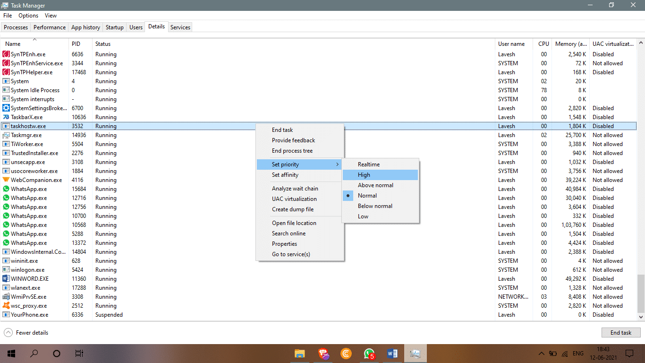Click the WmiPrvSE.exe process icon

point(6,297)
